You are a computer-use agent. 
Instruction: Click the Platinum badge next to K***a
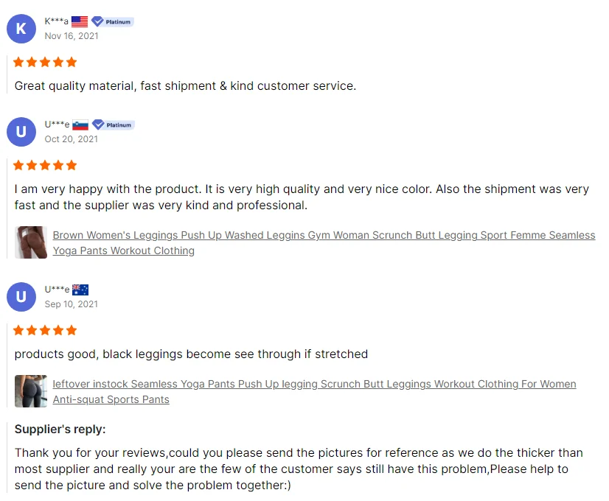click(x=112, y=22)
